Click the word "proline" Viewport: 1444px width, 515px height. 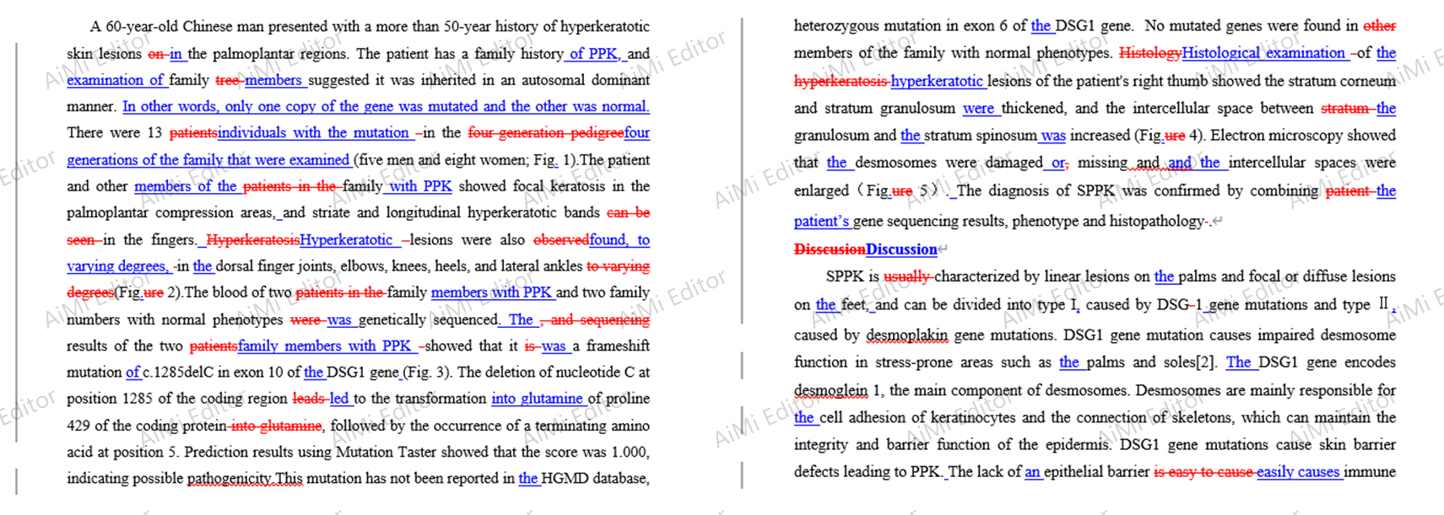pos(628,398)
